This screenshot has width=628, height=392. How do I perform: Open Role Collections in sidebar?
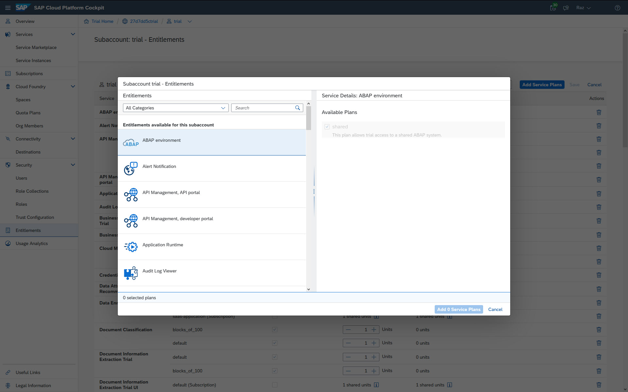click(x=32, y=191)
